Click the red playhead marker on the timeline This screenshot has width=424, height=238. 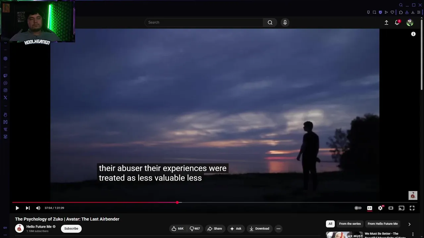tap(177, 202)
